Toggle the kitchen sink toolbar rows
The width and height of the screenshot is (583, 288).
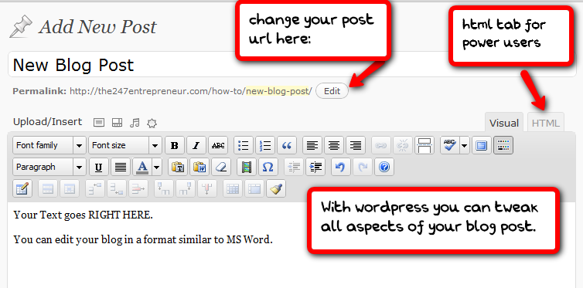(x=503, y=145)
